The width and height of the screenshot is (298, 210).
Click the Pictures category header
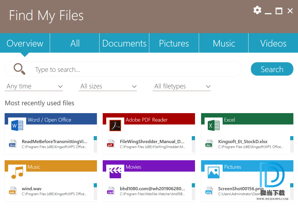[x=247, y=166]
